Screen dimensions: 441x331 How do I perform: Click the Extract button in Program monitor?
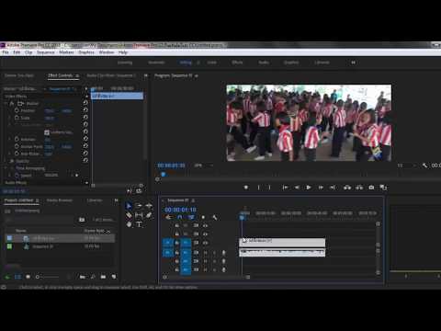pyautogui.click(x=359, y=188)
